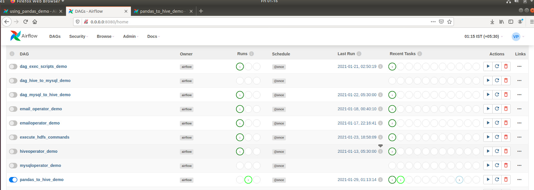534x190 pixels.
Task: Delete the email_operator_demo DAG
Action: [506, 109]
